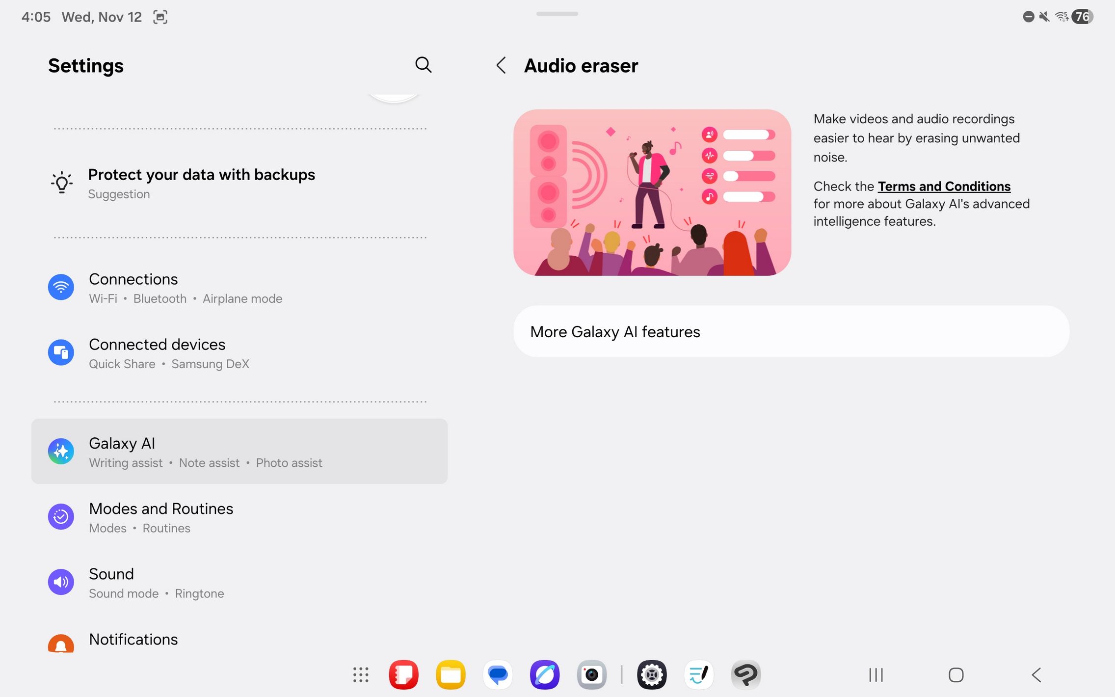Tap the Connected devices icon
The height and width of the screenshot is (697, 1115).
pyautogui.click(x=61, y=352)
